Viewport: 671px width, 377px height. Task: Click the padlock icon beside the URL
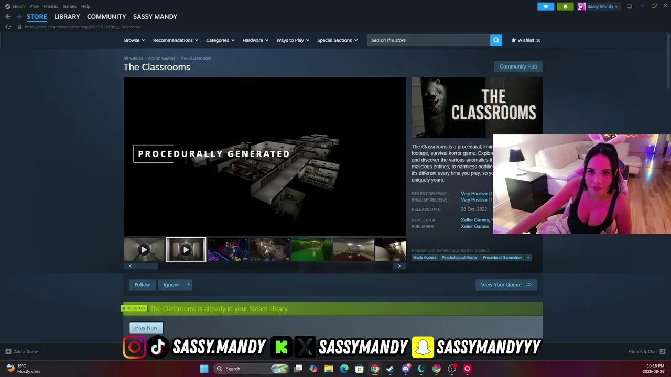pos(20,27)
